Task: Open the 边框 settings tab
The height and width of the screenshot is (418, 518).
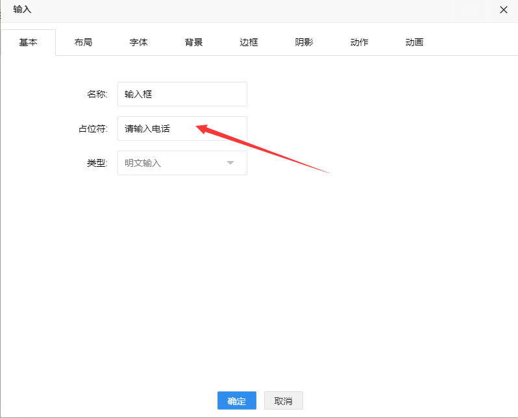Action: tap(249, 42)
